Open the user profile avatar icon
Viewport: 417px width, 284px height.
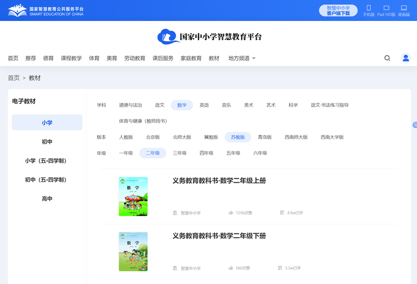click(x=406, y=58)
